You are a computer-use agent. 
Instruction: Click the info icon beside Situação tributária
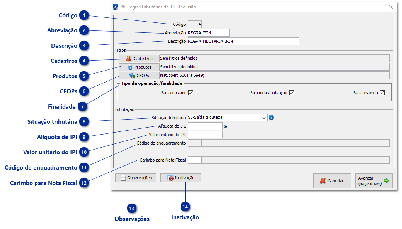[x=271, y=117]
